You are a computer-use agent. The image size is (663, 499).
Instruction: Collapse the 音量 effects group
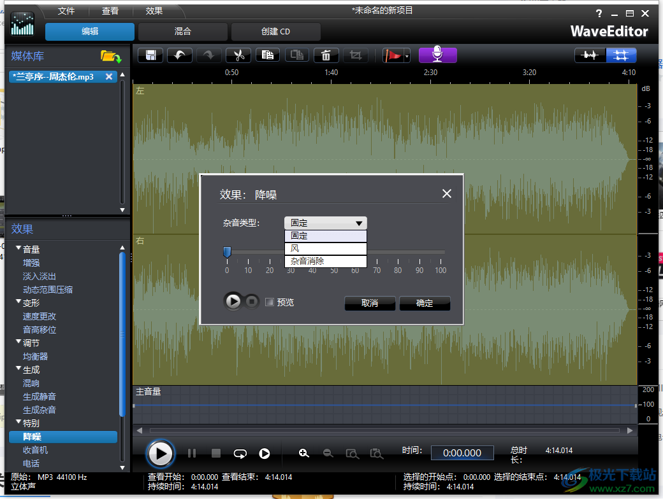coord(18,249)
